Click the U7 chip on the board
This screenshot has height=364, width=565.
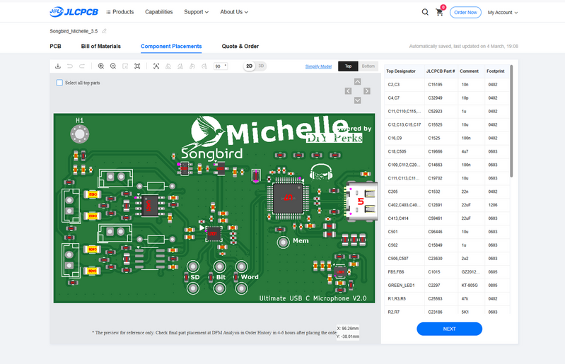click(288, 198)
